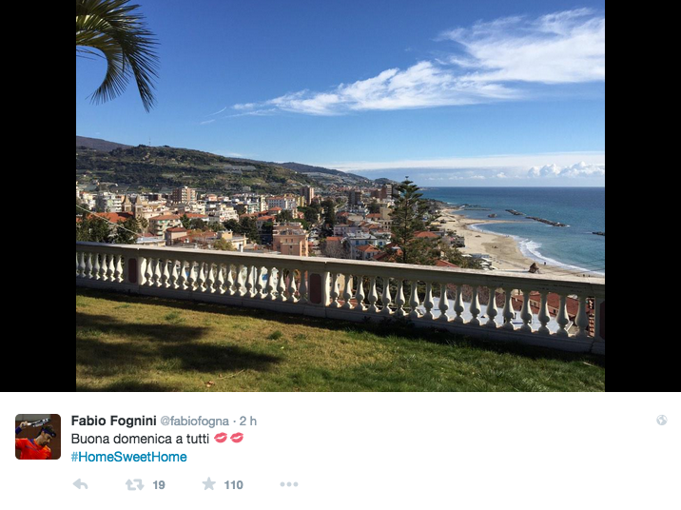Image resolution: width=681 pixels, height=510 pixels.
Task: Favorite the tweet with the star icon
Action: coord(209,483)
